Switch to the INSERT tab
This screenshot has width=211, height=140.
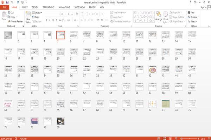coord(25,7)
